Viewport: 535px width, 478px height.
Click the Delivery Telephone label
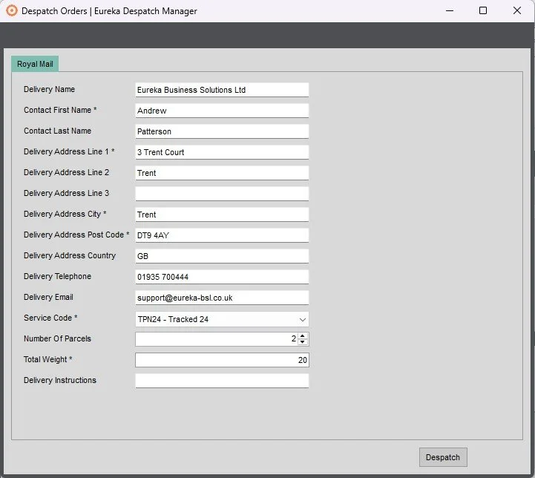tap(57, 276)
